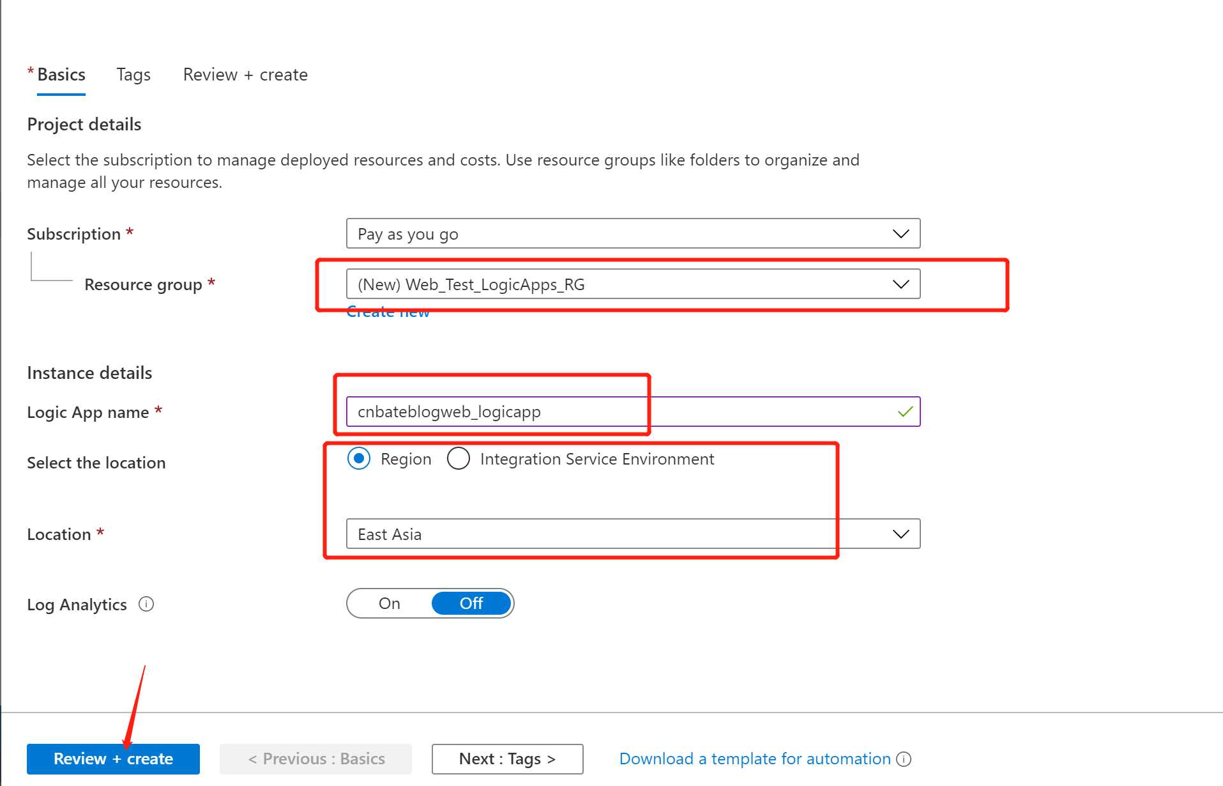Open Download a template for automation link
Screen dimensions: 1223x786
pos(755,759)
